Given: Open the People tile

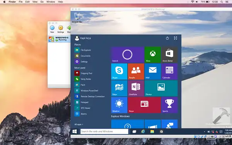Looking at the screenshot, I should coord(136,72).
